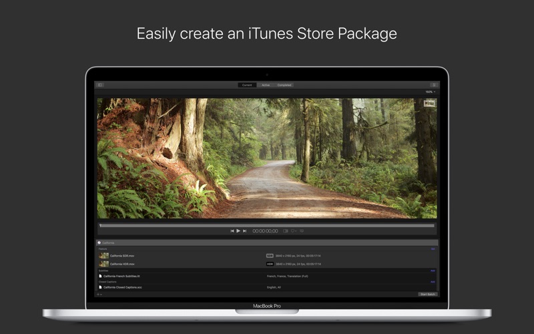This screenshot has width=534, height=334.
Task: Switch to the Active tab
Action: tap(266, 86)
